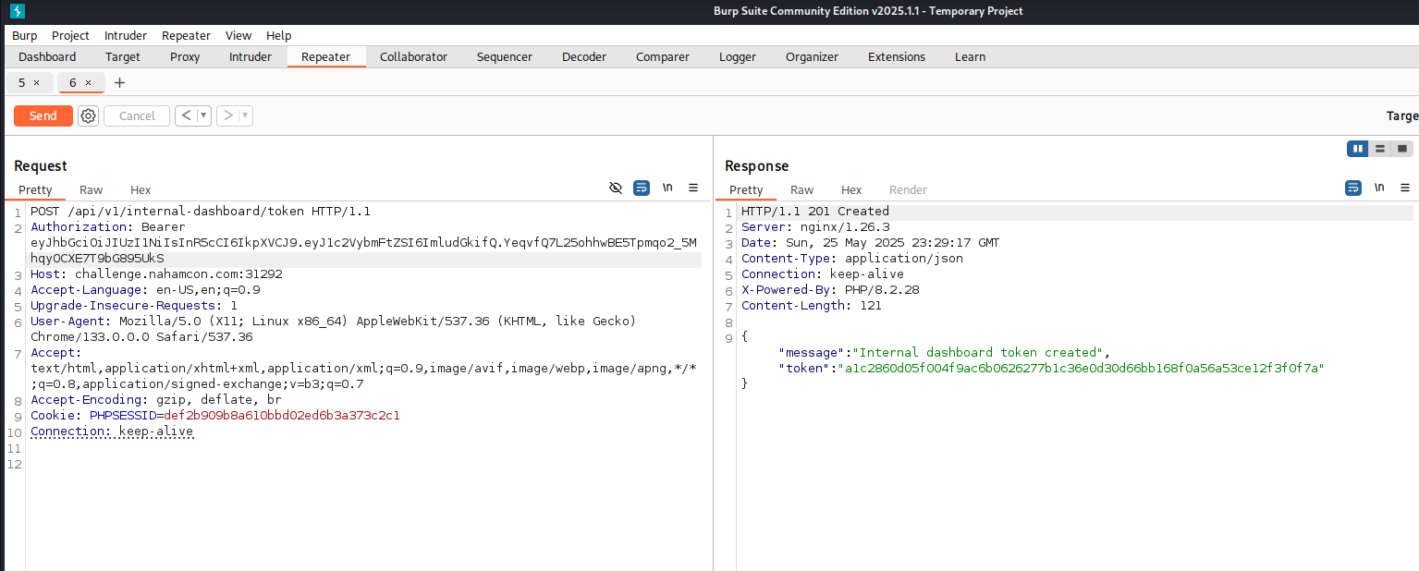The height and width of the screenshot is (571, 1419).
Task: Select Response Render view tab
Action: tap(908, 189)
